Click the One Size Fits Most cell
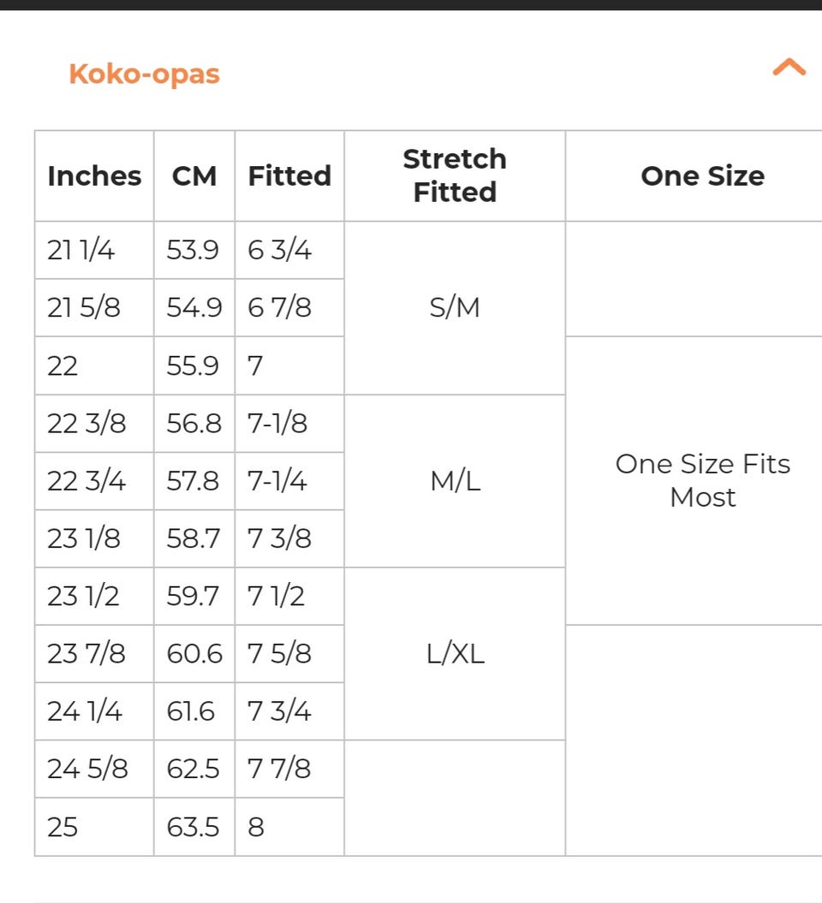 pyautogui.click(x=702, y=480)
